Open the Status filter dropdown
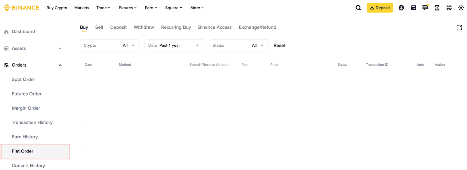 point(239,45)
